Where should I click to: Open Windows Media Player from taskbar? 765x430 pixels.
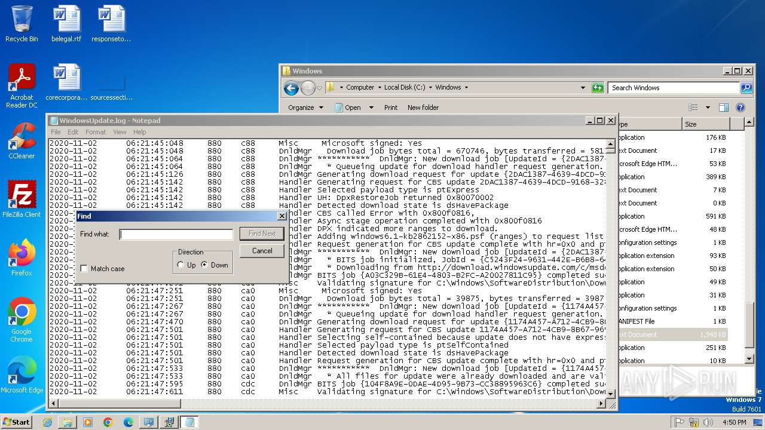88,422
